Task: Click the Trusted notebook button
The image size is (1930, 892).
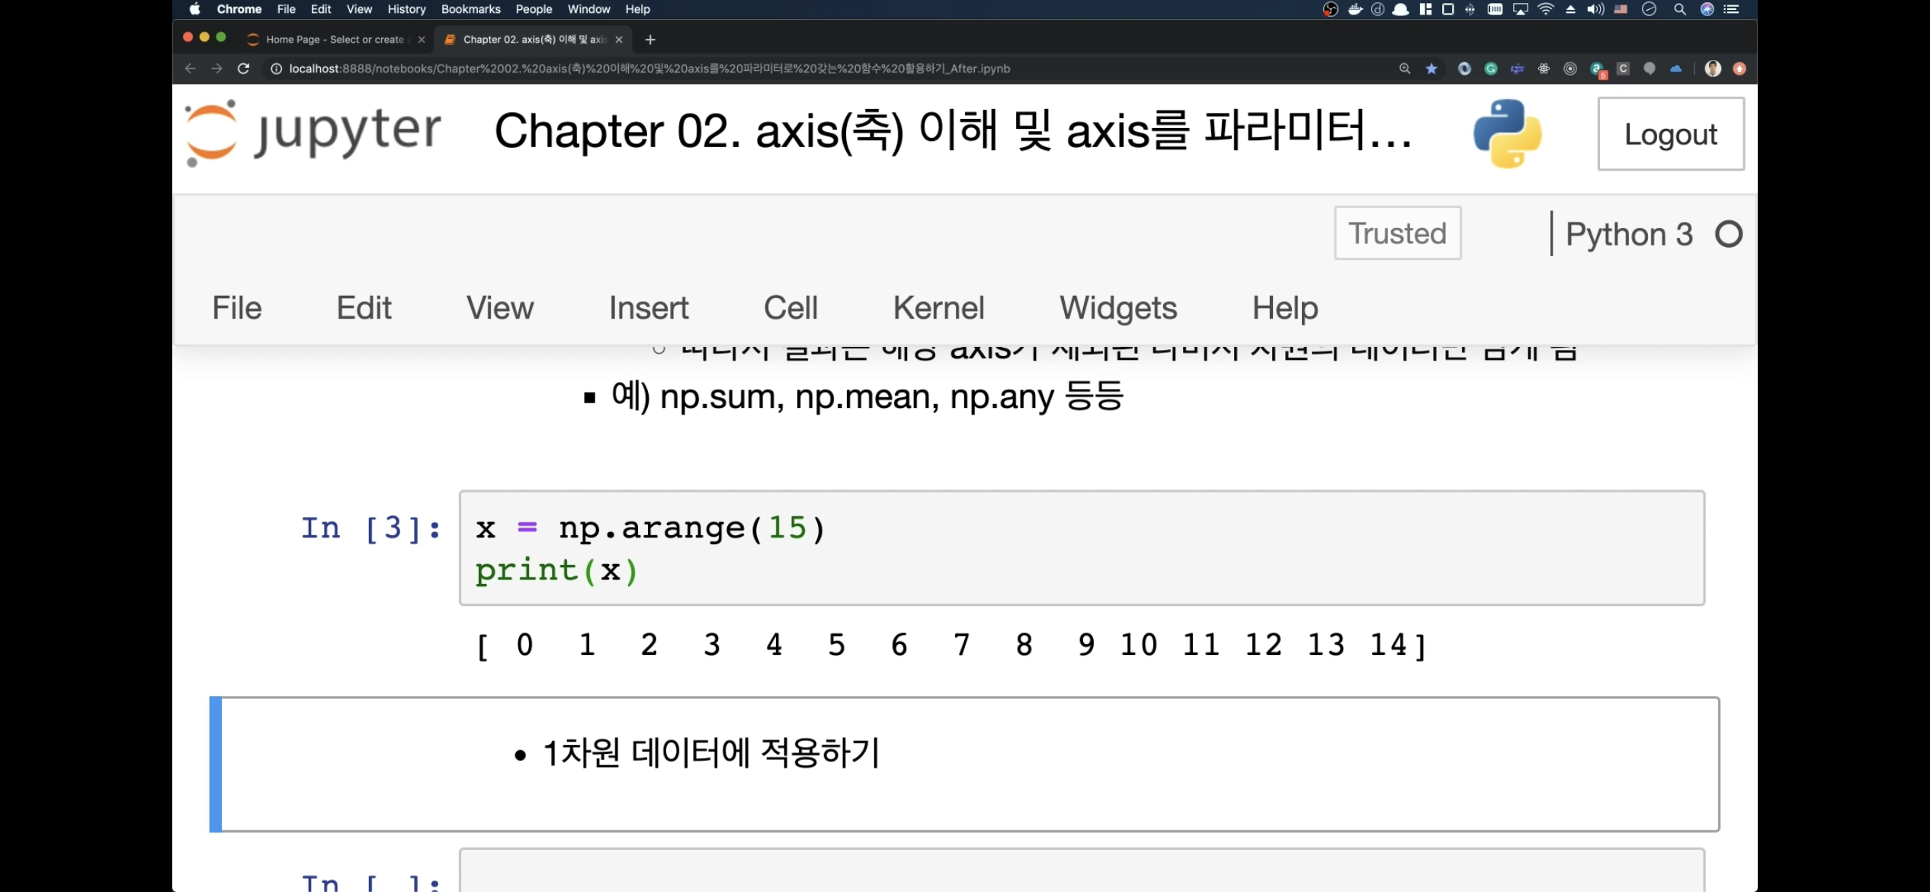Action: pos(1397,233)
